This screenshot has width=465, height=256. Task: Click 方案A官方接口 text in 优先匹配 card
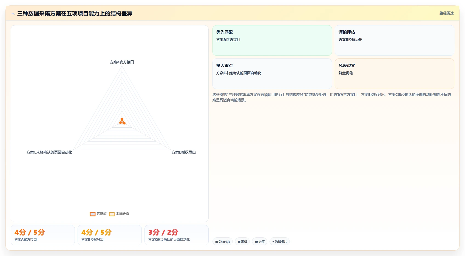point(228,40)
